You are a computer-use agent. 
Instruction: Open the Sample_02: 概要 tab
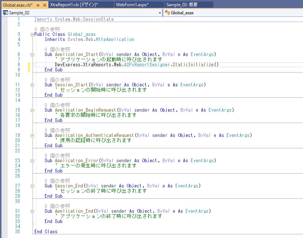tap(182, 5)
